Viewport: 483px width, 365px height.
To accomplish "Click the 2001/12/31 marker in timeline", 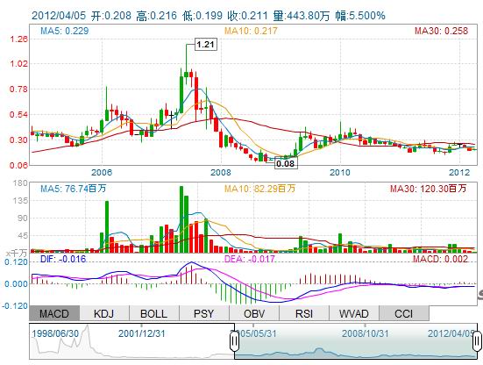I will point(142,333).
